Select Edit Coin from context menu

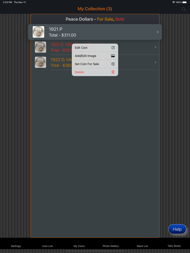click(95, 48)
